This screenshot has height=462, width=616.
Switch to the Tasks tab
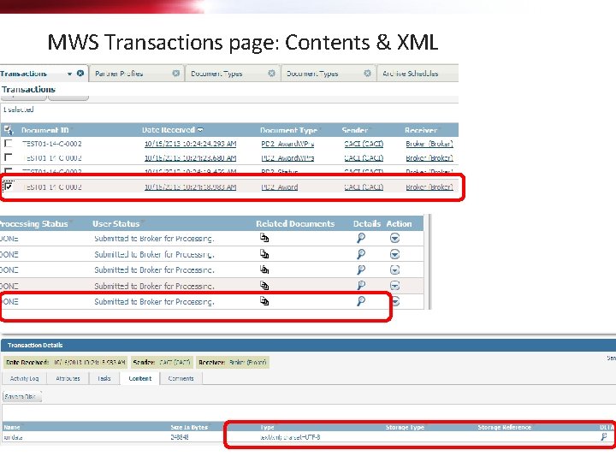pos(104,378)
